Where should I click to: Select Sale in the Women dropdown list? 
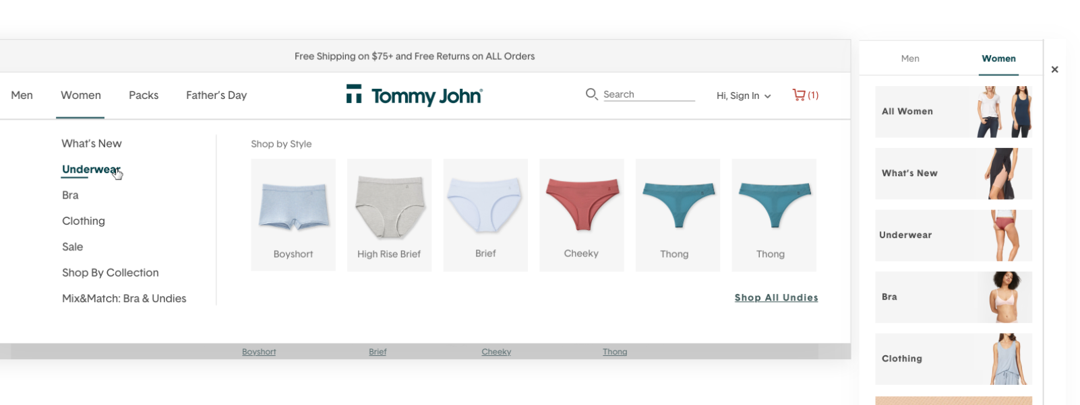tap(73, 247)
